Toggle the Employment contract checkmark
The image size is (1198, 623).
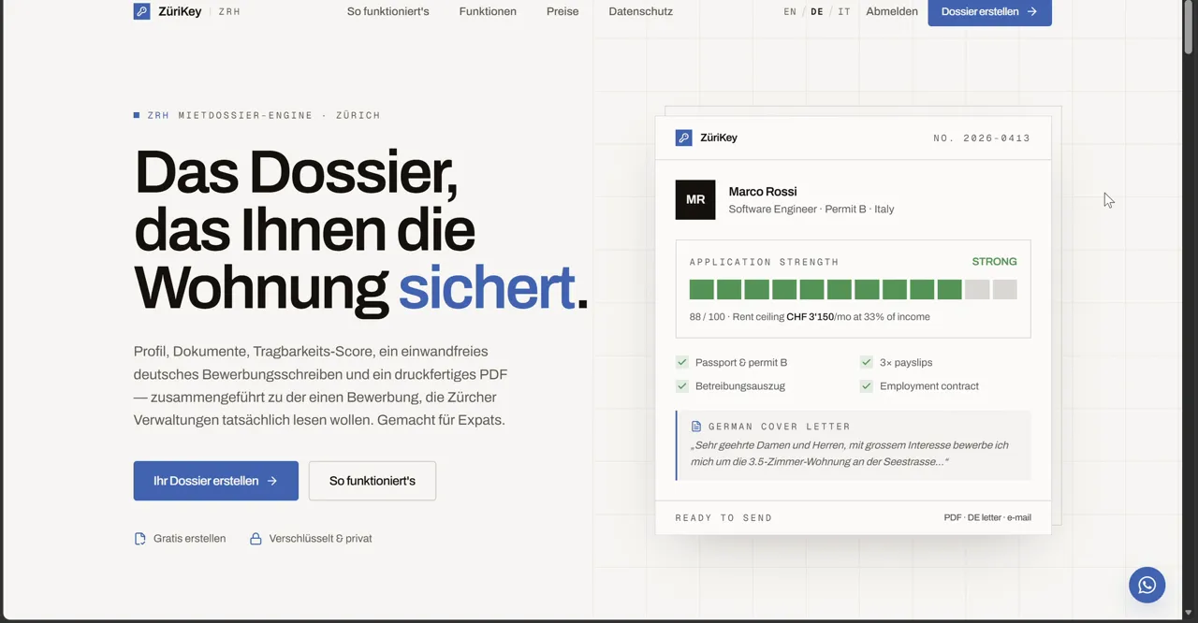click(867, 385)
